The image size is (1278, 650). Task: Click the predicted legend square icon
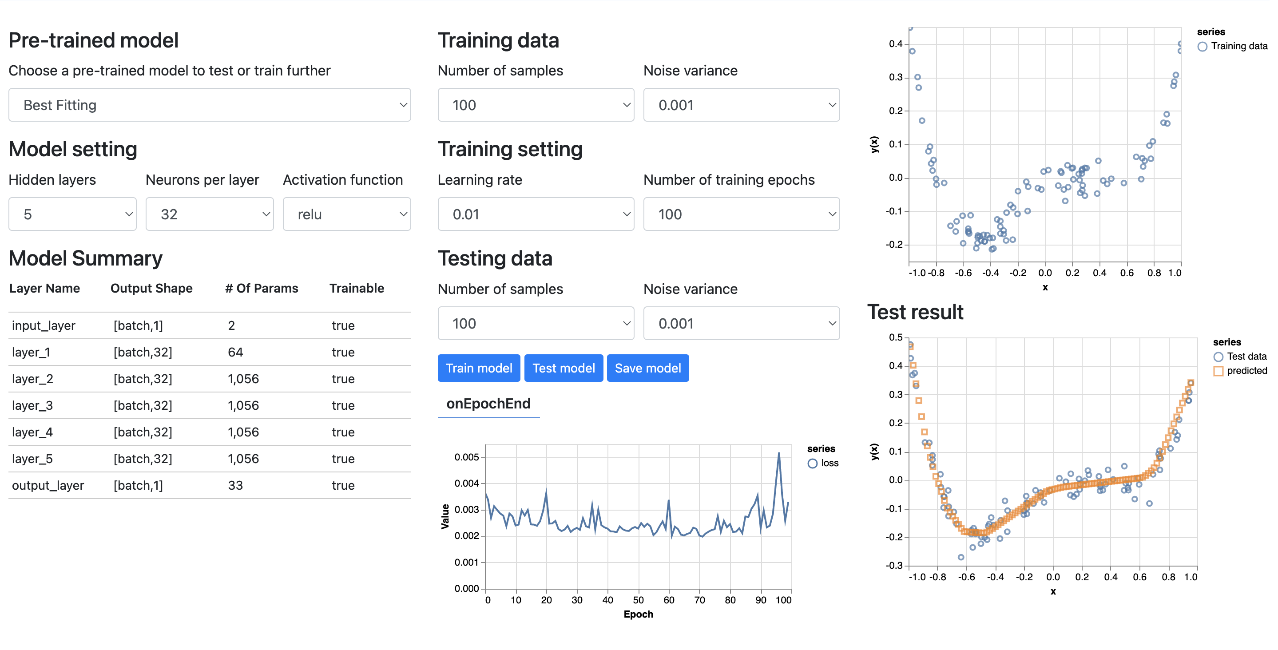1218,371
